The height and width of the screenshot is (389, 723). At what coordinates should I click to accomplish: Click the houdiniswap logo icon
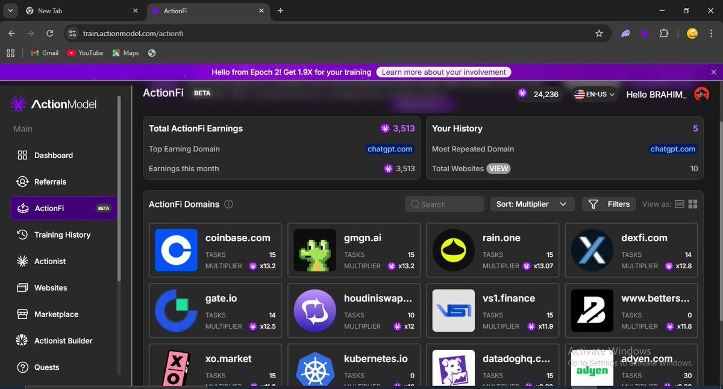(x=315, y=310)
